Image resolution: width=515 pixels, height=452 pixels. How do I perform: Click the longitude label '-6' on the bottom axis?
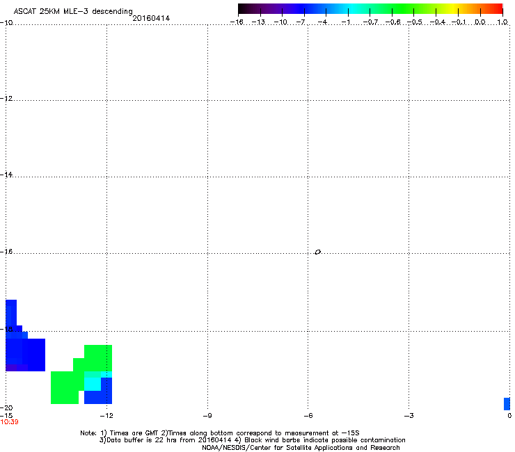click(308, 416)
